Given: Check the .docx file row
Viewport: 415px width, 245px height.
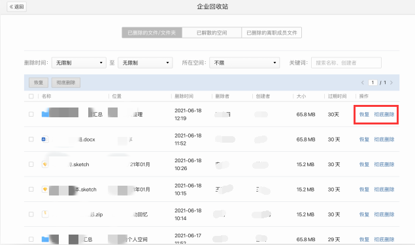Looking at the screenshot, I should pos(31,139).
